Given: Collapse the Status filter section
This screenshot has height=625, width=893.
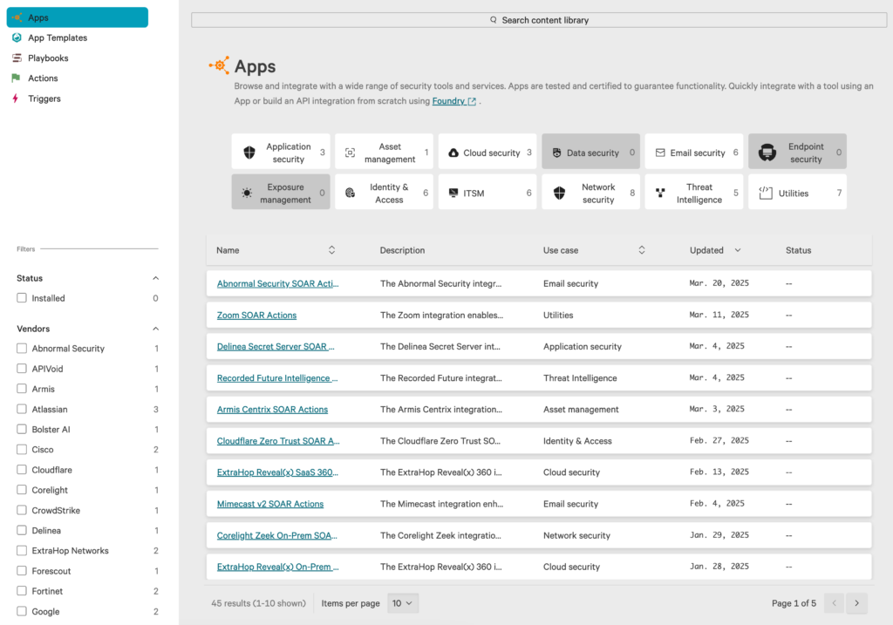Looking at the screenshot, I should point(155,278).
